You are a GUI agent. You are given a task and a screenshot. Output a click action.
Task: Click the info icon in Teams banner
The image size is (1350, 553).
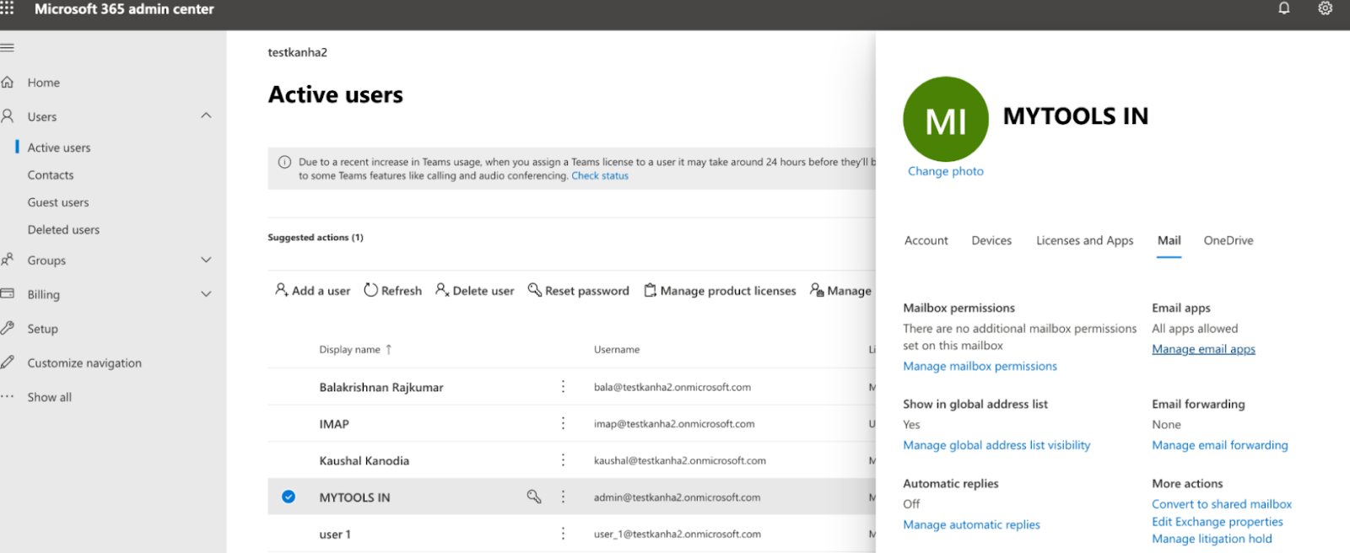[x=284, y=162]
